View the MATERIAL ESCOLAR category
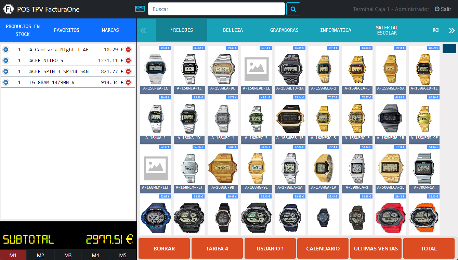 pyautogui.click(x=387, y=30)
